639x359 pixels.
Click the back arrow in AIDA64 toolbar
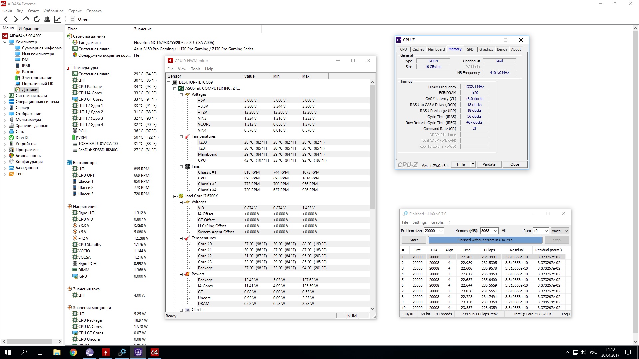pyautogui.click(x=6, y=19)
